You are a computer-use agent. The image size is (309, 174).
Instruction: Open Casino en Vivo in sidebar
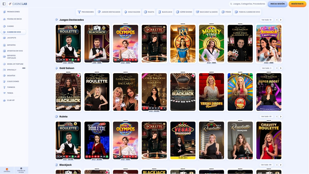(14, 32)
